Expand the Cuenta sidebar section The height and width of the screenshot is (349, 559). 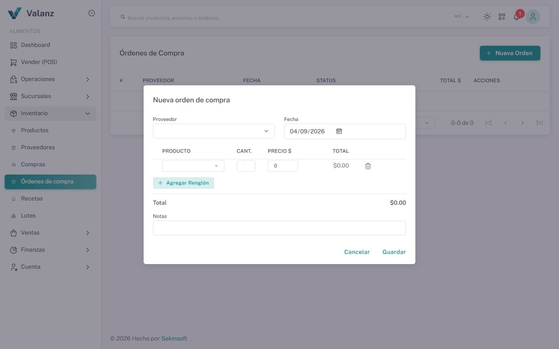tap(50, 267)
